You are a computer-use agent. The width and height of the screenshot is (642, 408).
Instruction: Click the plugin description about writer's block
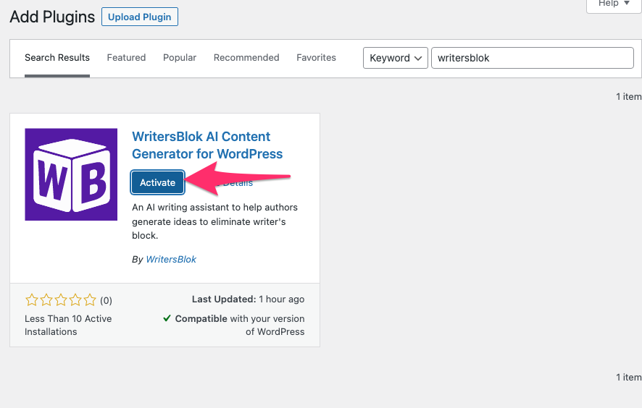214,221
